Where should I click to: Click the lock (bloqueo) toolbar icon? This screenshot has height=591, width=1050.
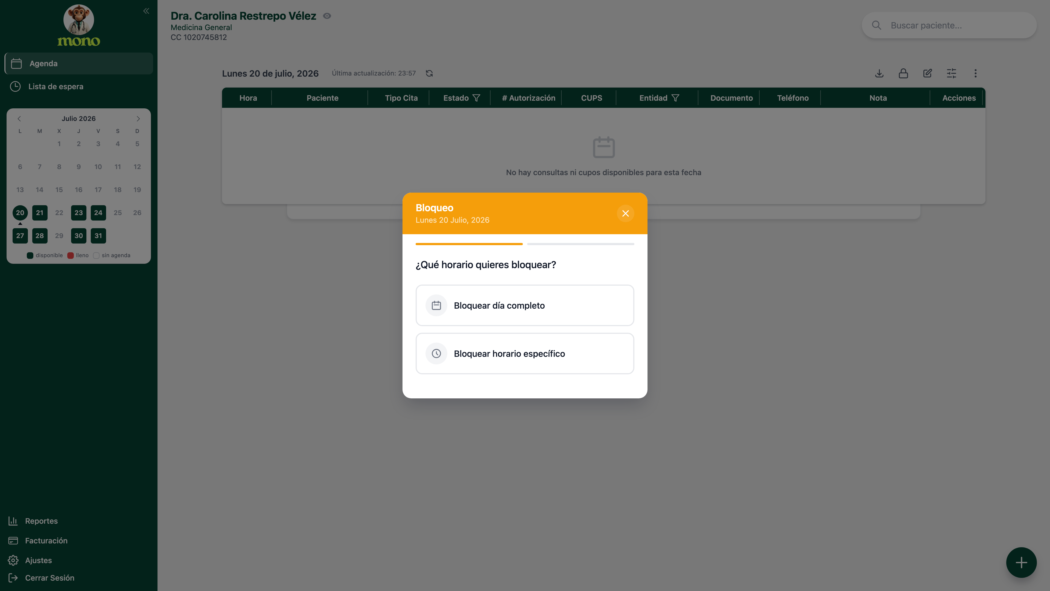903,73
